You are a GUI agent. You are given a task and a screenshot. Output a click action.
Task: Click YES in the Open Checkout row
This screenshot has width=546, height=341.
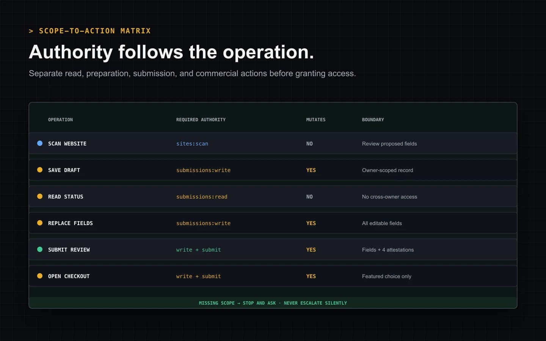point(311,276)
